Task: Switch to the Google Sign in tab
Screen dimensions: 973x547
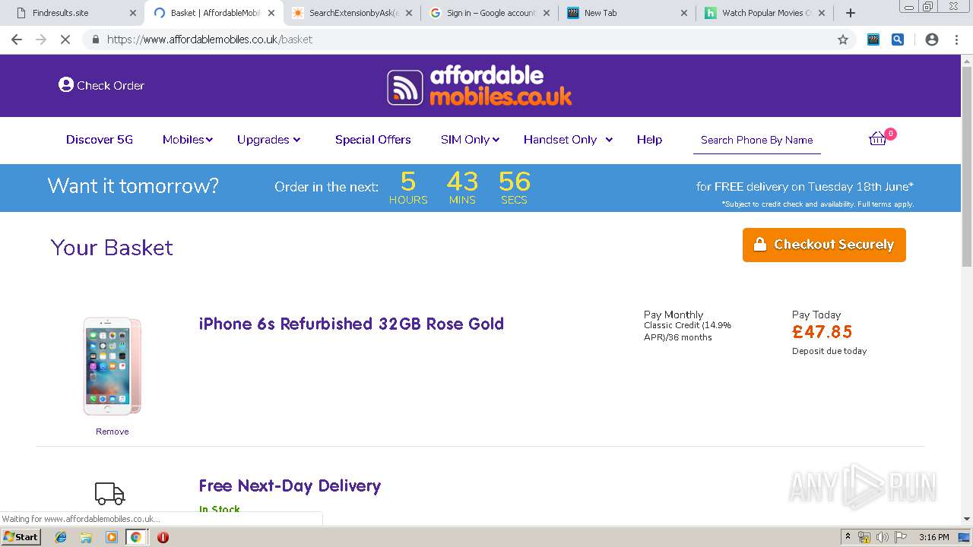Action: coord(490,13)
